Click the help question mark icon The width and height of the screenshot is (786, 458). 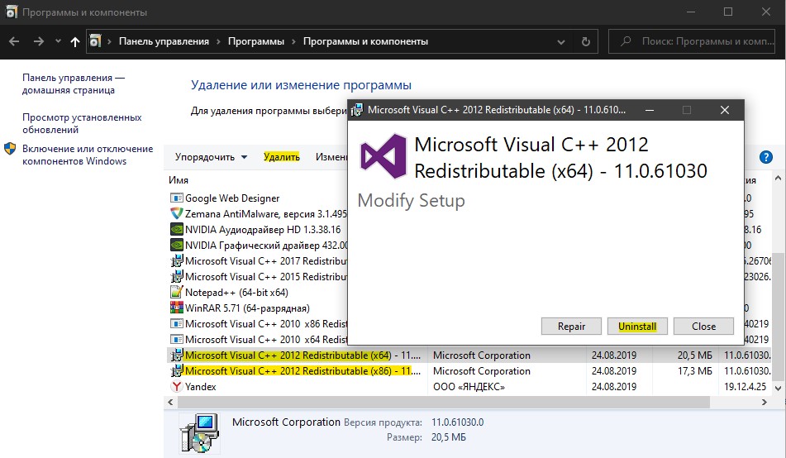(x=766, y=157)
